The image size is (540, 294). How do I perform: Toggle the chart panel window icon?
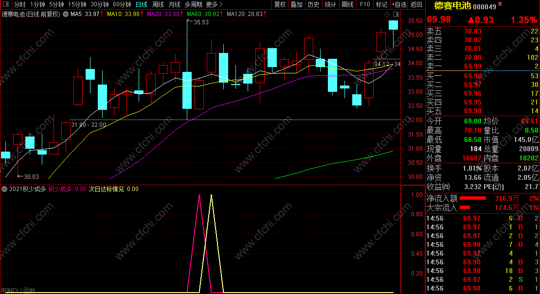click(396, 14)
